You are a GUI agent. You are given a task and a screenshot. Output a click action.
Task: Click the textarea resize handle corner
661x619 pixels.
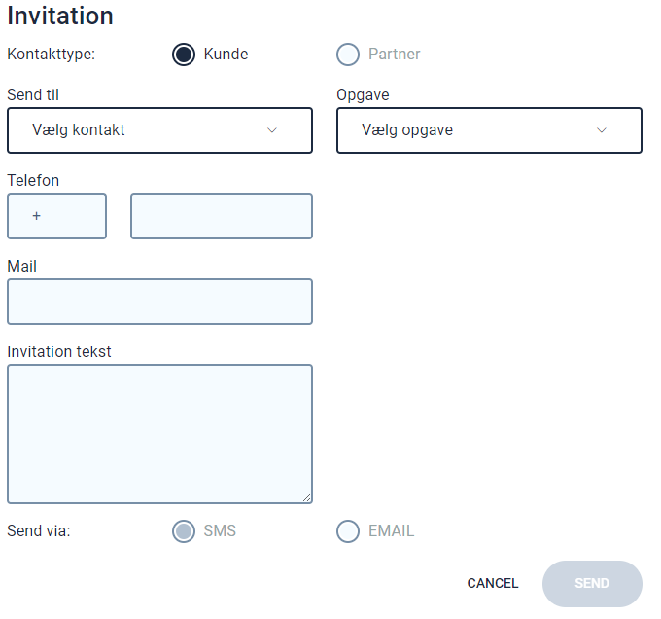click(307, 497)
